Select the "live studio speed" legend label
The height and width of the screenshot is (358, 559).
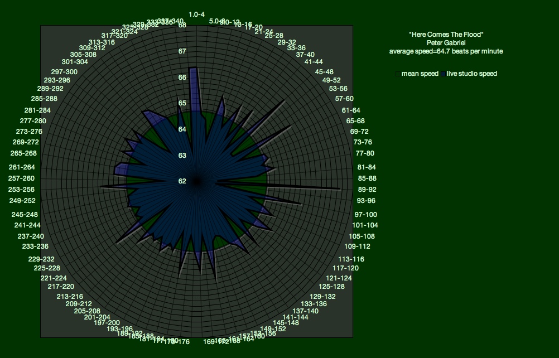click(471, 74)
